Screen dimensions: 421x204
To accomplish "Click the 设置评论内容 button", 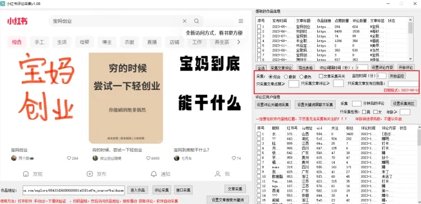I will tap(382, 67).
